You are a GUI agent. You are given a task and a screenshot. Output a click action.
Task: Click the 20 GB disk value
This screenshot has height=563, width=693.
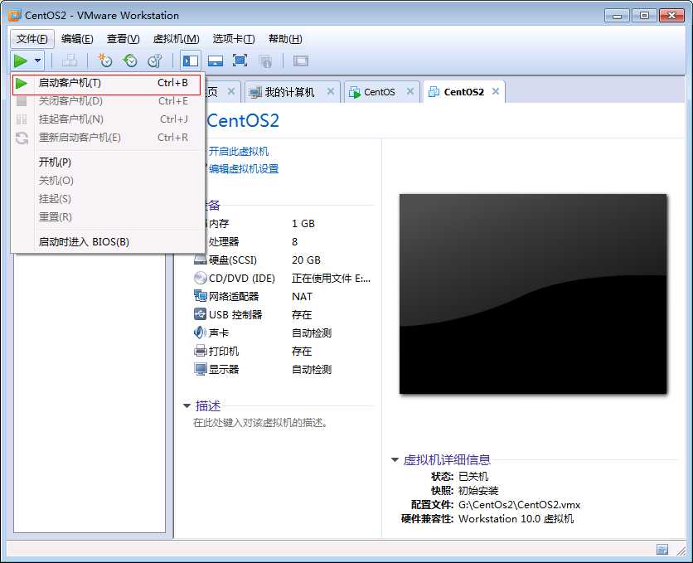[306, 260]
